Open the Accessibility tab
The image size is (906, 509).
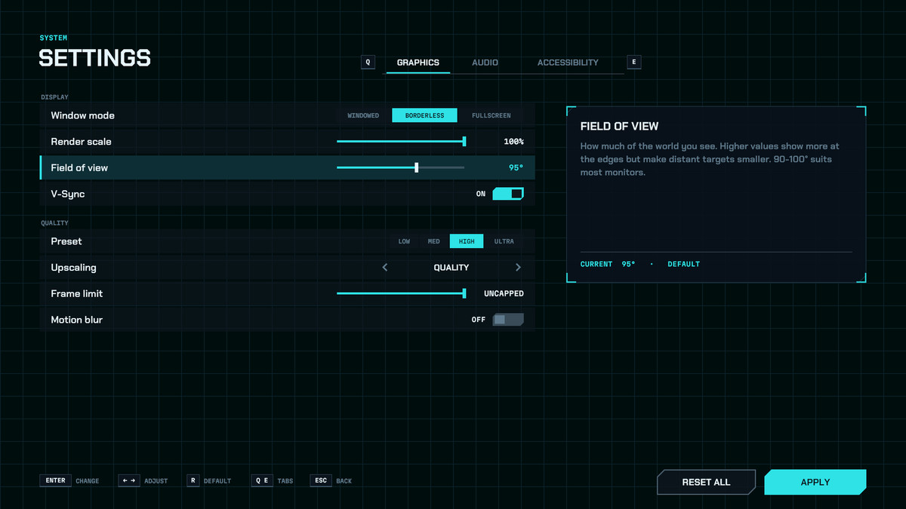(568, 63)
